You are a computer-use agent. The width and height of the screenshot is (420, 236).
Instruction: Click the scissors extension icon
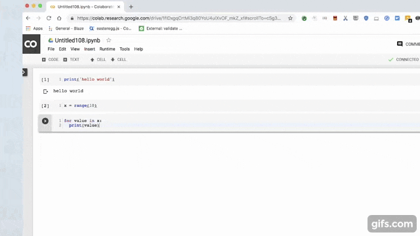click(345, 18)
